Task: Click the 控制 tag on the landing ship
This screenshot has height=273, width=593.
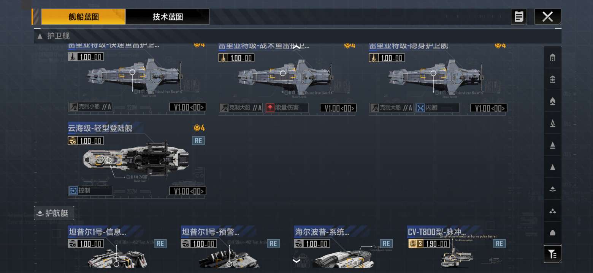Action: pos(90,190)
